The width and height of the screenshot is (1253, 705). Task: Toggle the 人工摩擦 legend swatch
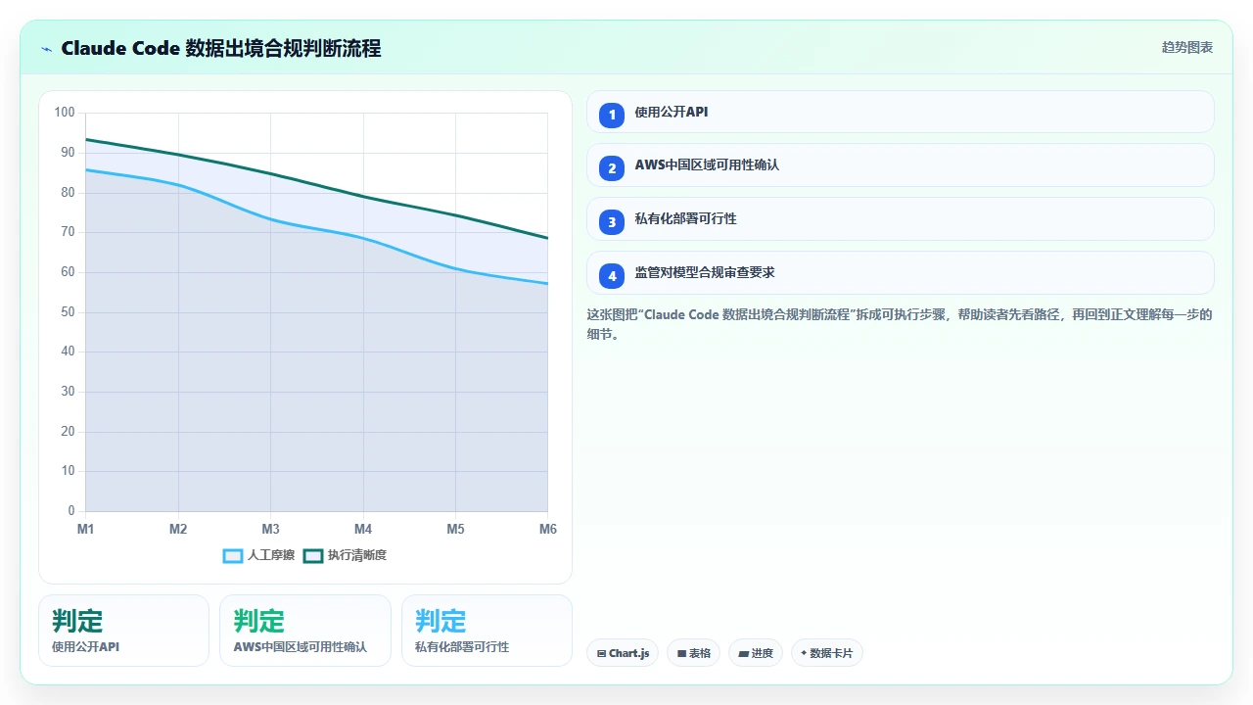click(233, 555)
